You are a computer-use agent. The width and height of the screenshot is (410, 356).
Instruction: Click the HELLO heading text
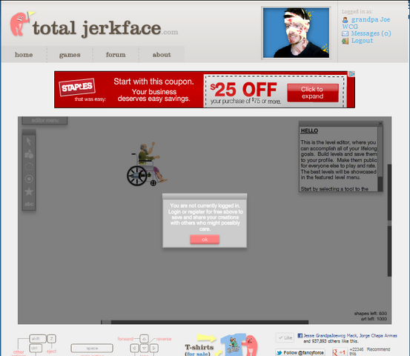pos(309,131)
